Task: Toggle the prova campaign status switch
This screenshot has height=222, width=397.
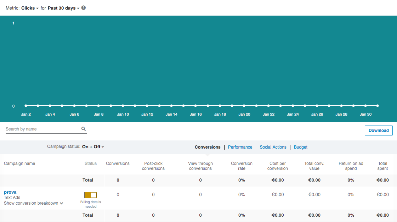Action: [x=91, y=195]
